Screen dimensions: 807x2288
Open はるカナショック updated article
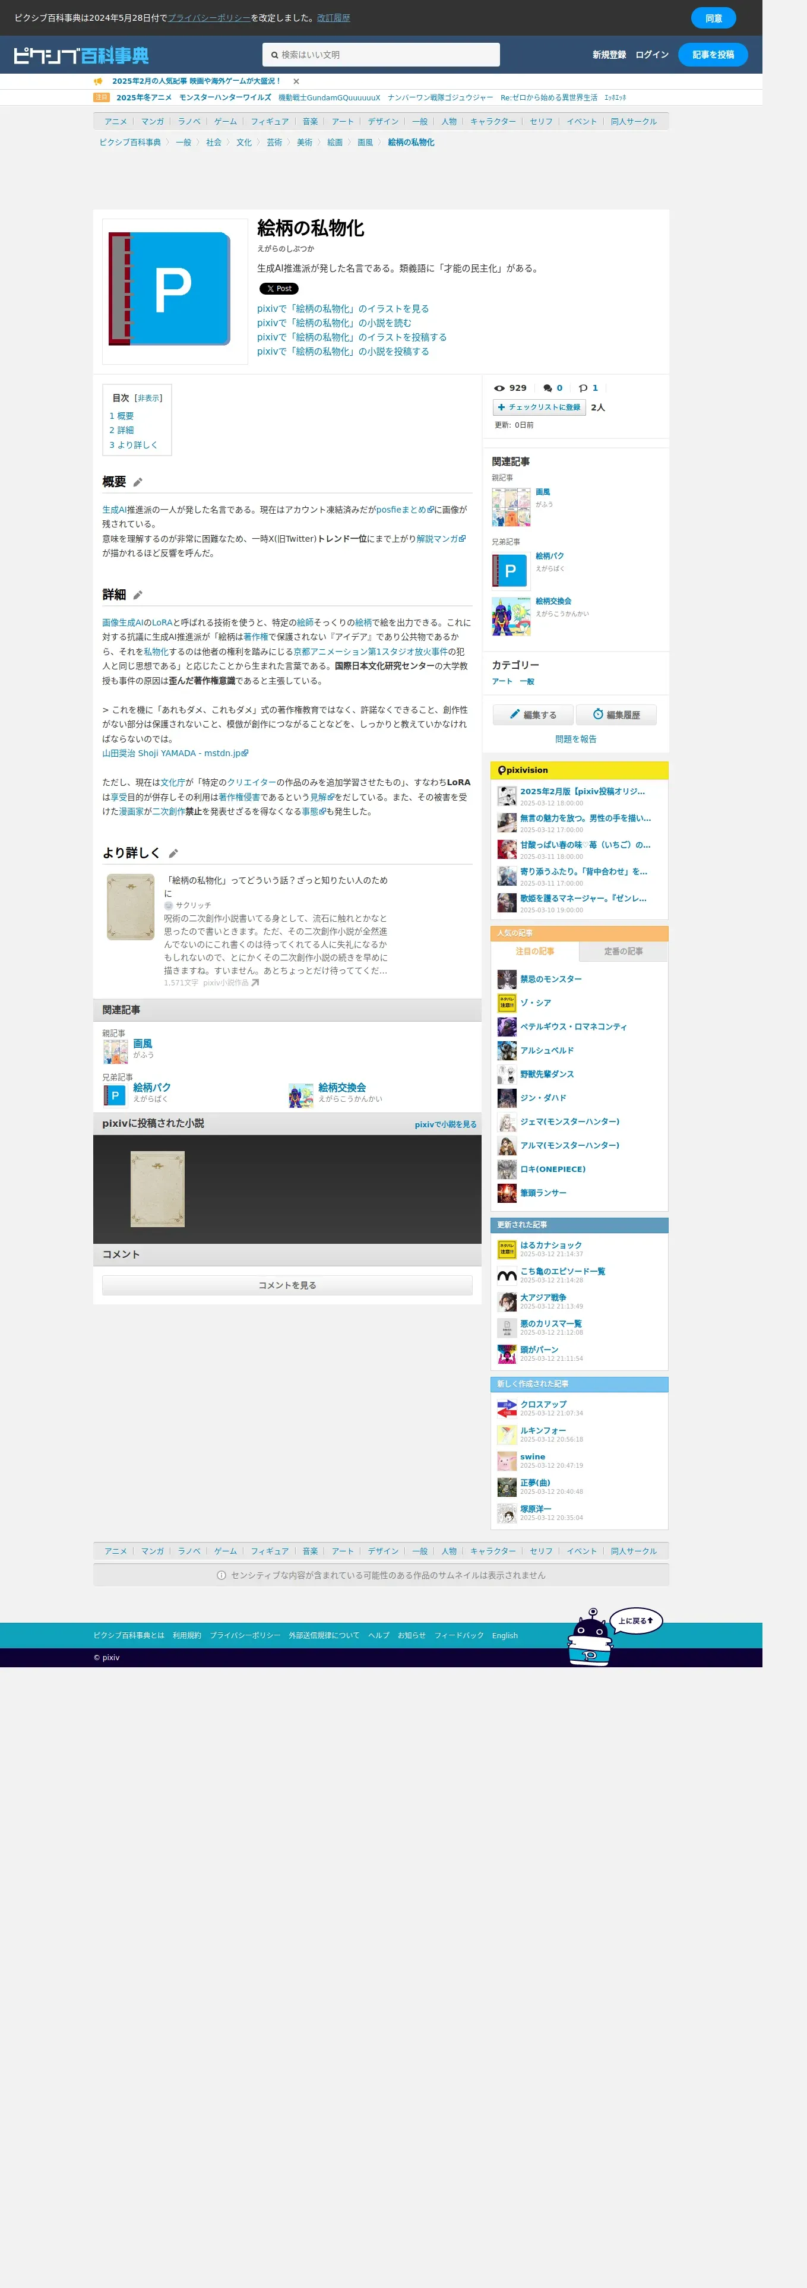click(550, 1245)
